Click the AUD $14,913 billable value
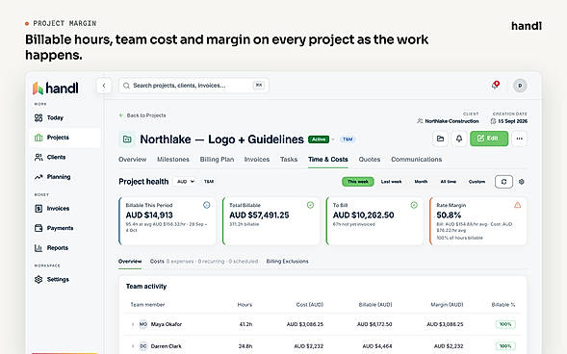The width and height of the screenshot is (567, 354). (149, 215)
